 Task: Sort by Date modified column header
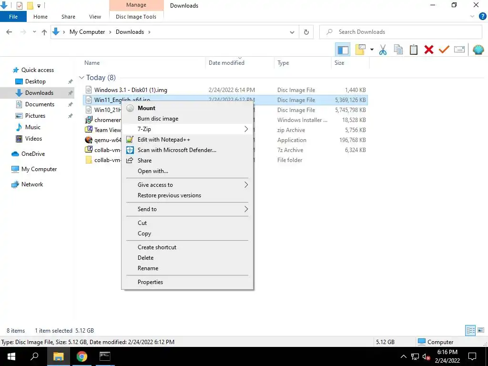pyautogui.click(x=226, y=62)
